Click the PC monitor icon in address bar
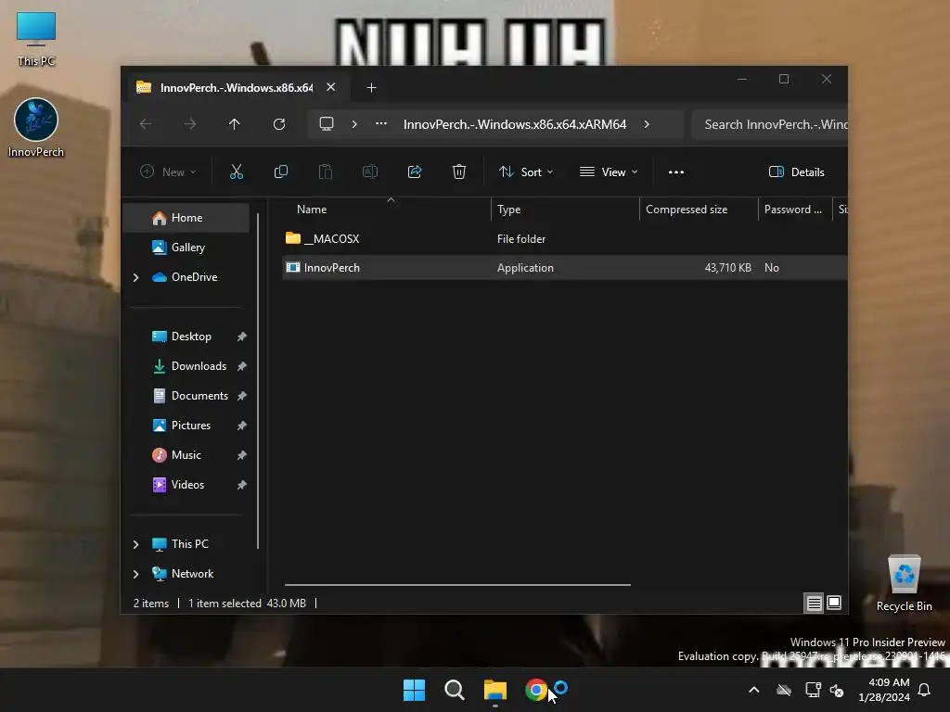Image resolution: width=950 pixels, height=712 pixels. [327, 124]
